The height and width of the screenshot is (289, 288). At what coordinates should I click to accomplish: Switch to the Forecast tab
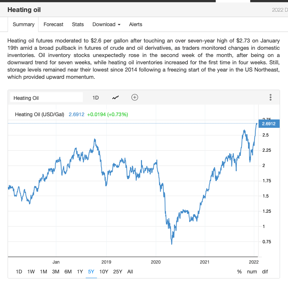click(x=53, y=24)
